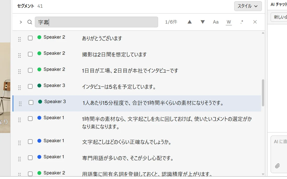Viewport: 287px width, 179px height.
Task: Select Speaker 2 label on 用語集 row
Action: click(x=54, y=173)
